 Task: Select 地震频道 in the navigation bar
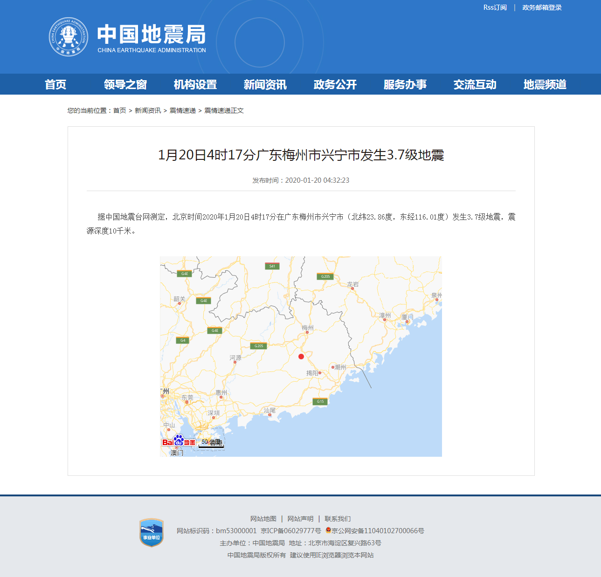545,84
